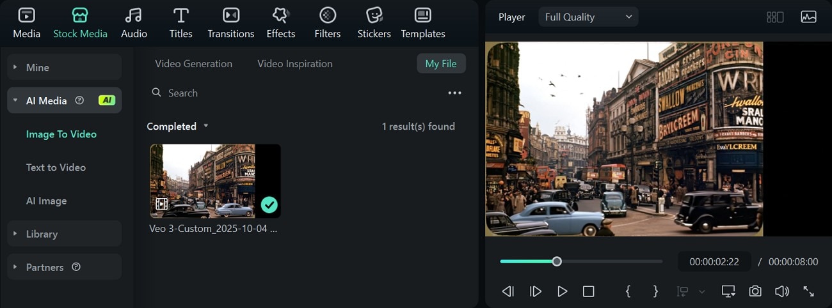Image resolution: width=832 pixels, height=308 pixels.
Task: Go to the Transitions tab
Action: pos(231,23)
